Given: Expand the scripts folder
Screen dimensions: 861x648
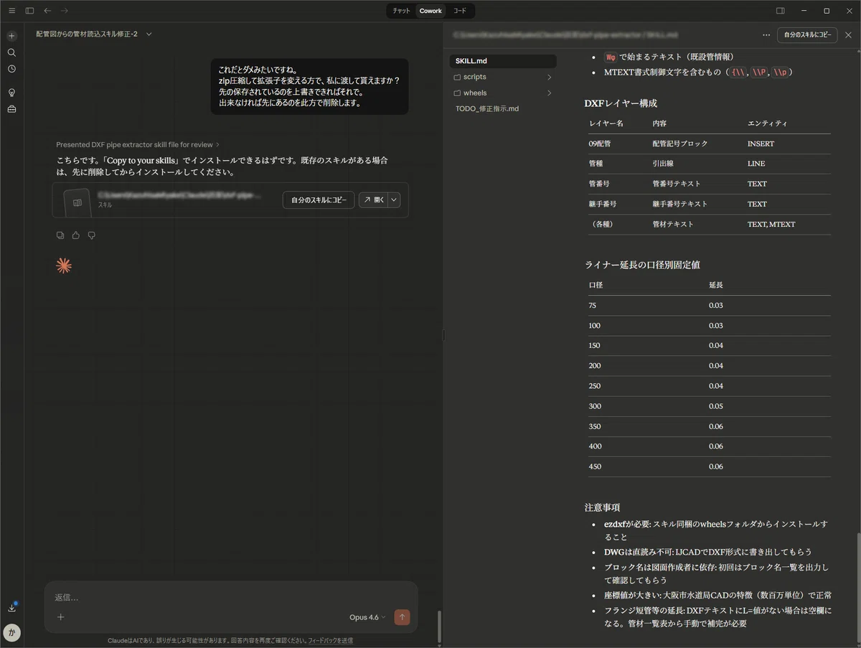Looking at the screenshot, I should (503, 77).
